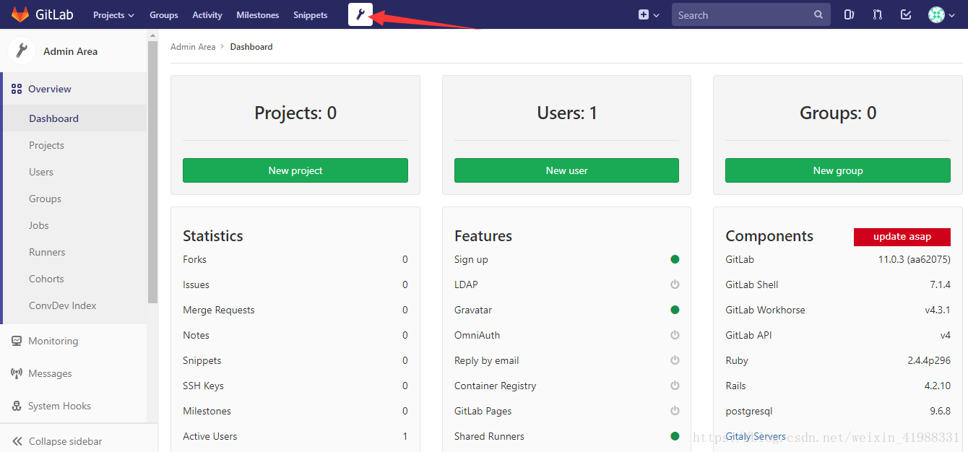Focus the Search input field

[x=751, y=14]
